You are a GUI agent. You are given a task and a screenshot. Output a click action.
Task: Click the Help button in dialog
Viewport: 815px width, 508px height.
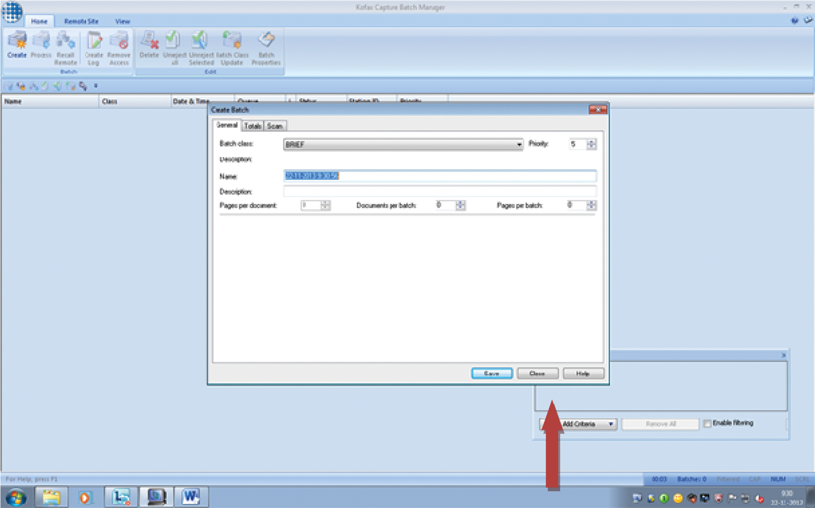click(583, 373)
